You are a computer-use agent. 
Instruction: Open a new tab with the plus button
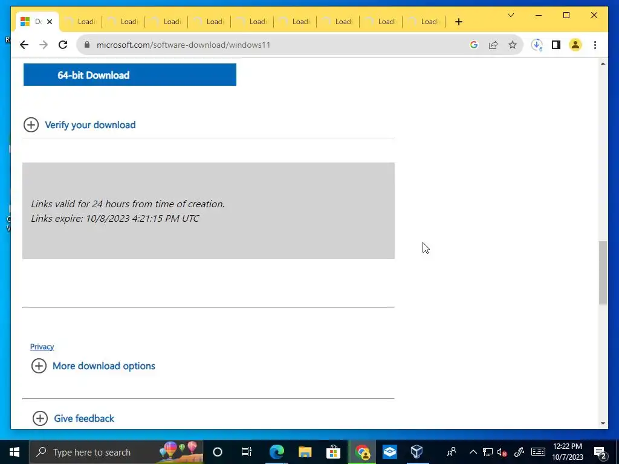click(x=459, y=22)
